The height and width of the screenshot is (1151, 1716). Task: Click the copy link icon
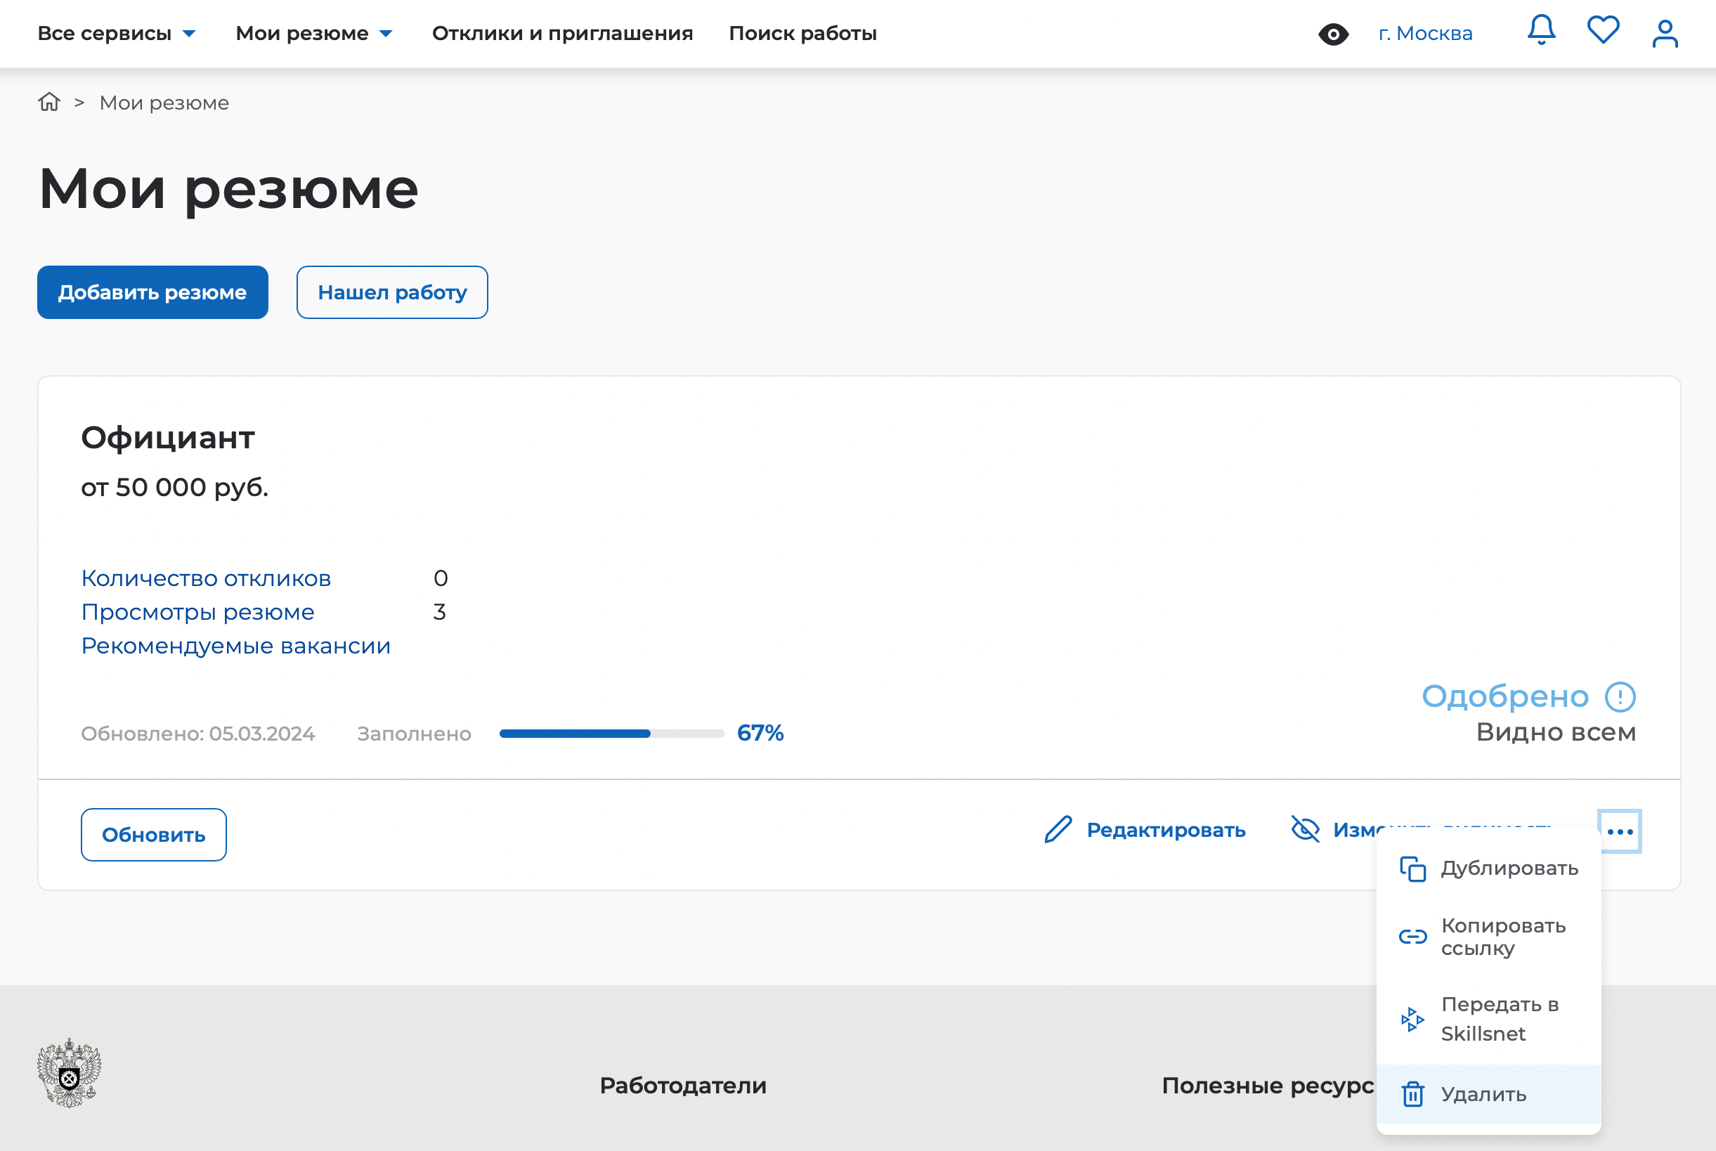pyautogui.click(x=1409, y=934)
